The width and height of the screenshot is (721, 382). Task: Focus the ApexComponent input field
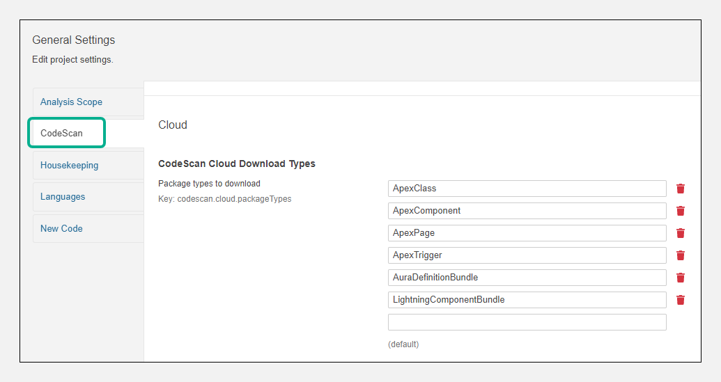(x=527, y=211)
